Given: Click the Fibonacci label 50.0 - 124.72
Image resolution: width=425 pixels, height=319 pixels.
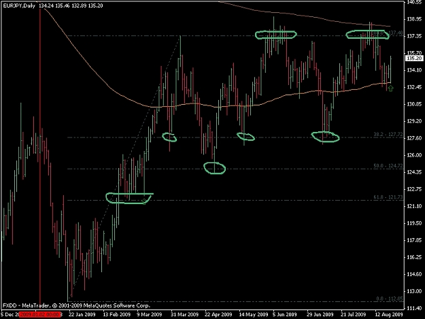Looking at the screenshot, I should [x=388, y=165].
